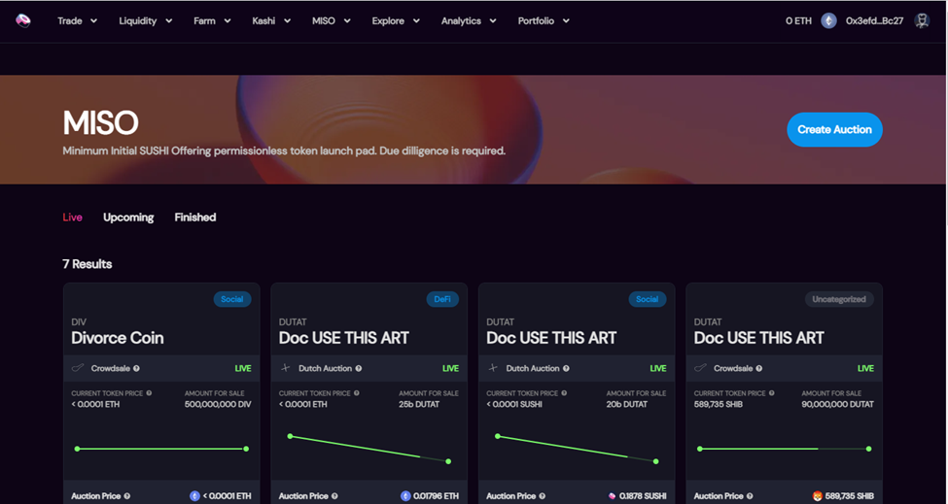Click the flat price chart on Divorce Coin card
948x504 pixels.
161,449
